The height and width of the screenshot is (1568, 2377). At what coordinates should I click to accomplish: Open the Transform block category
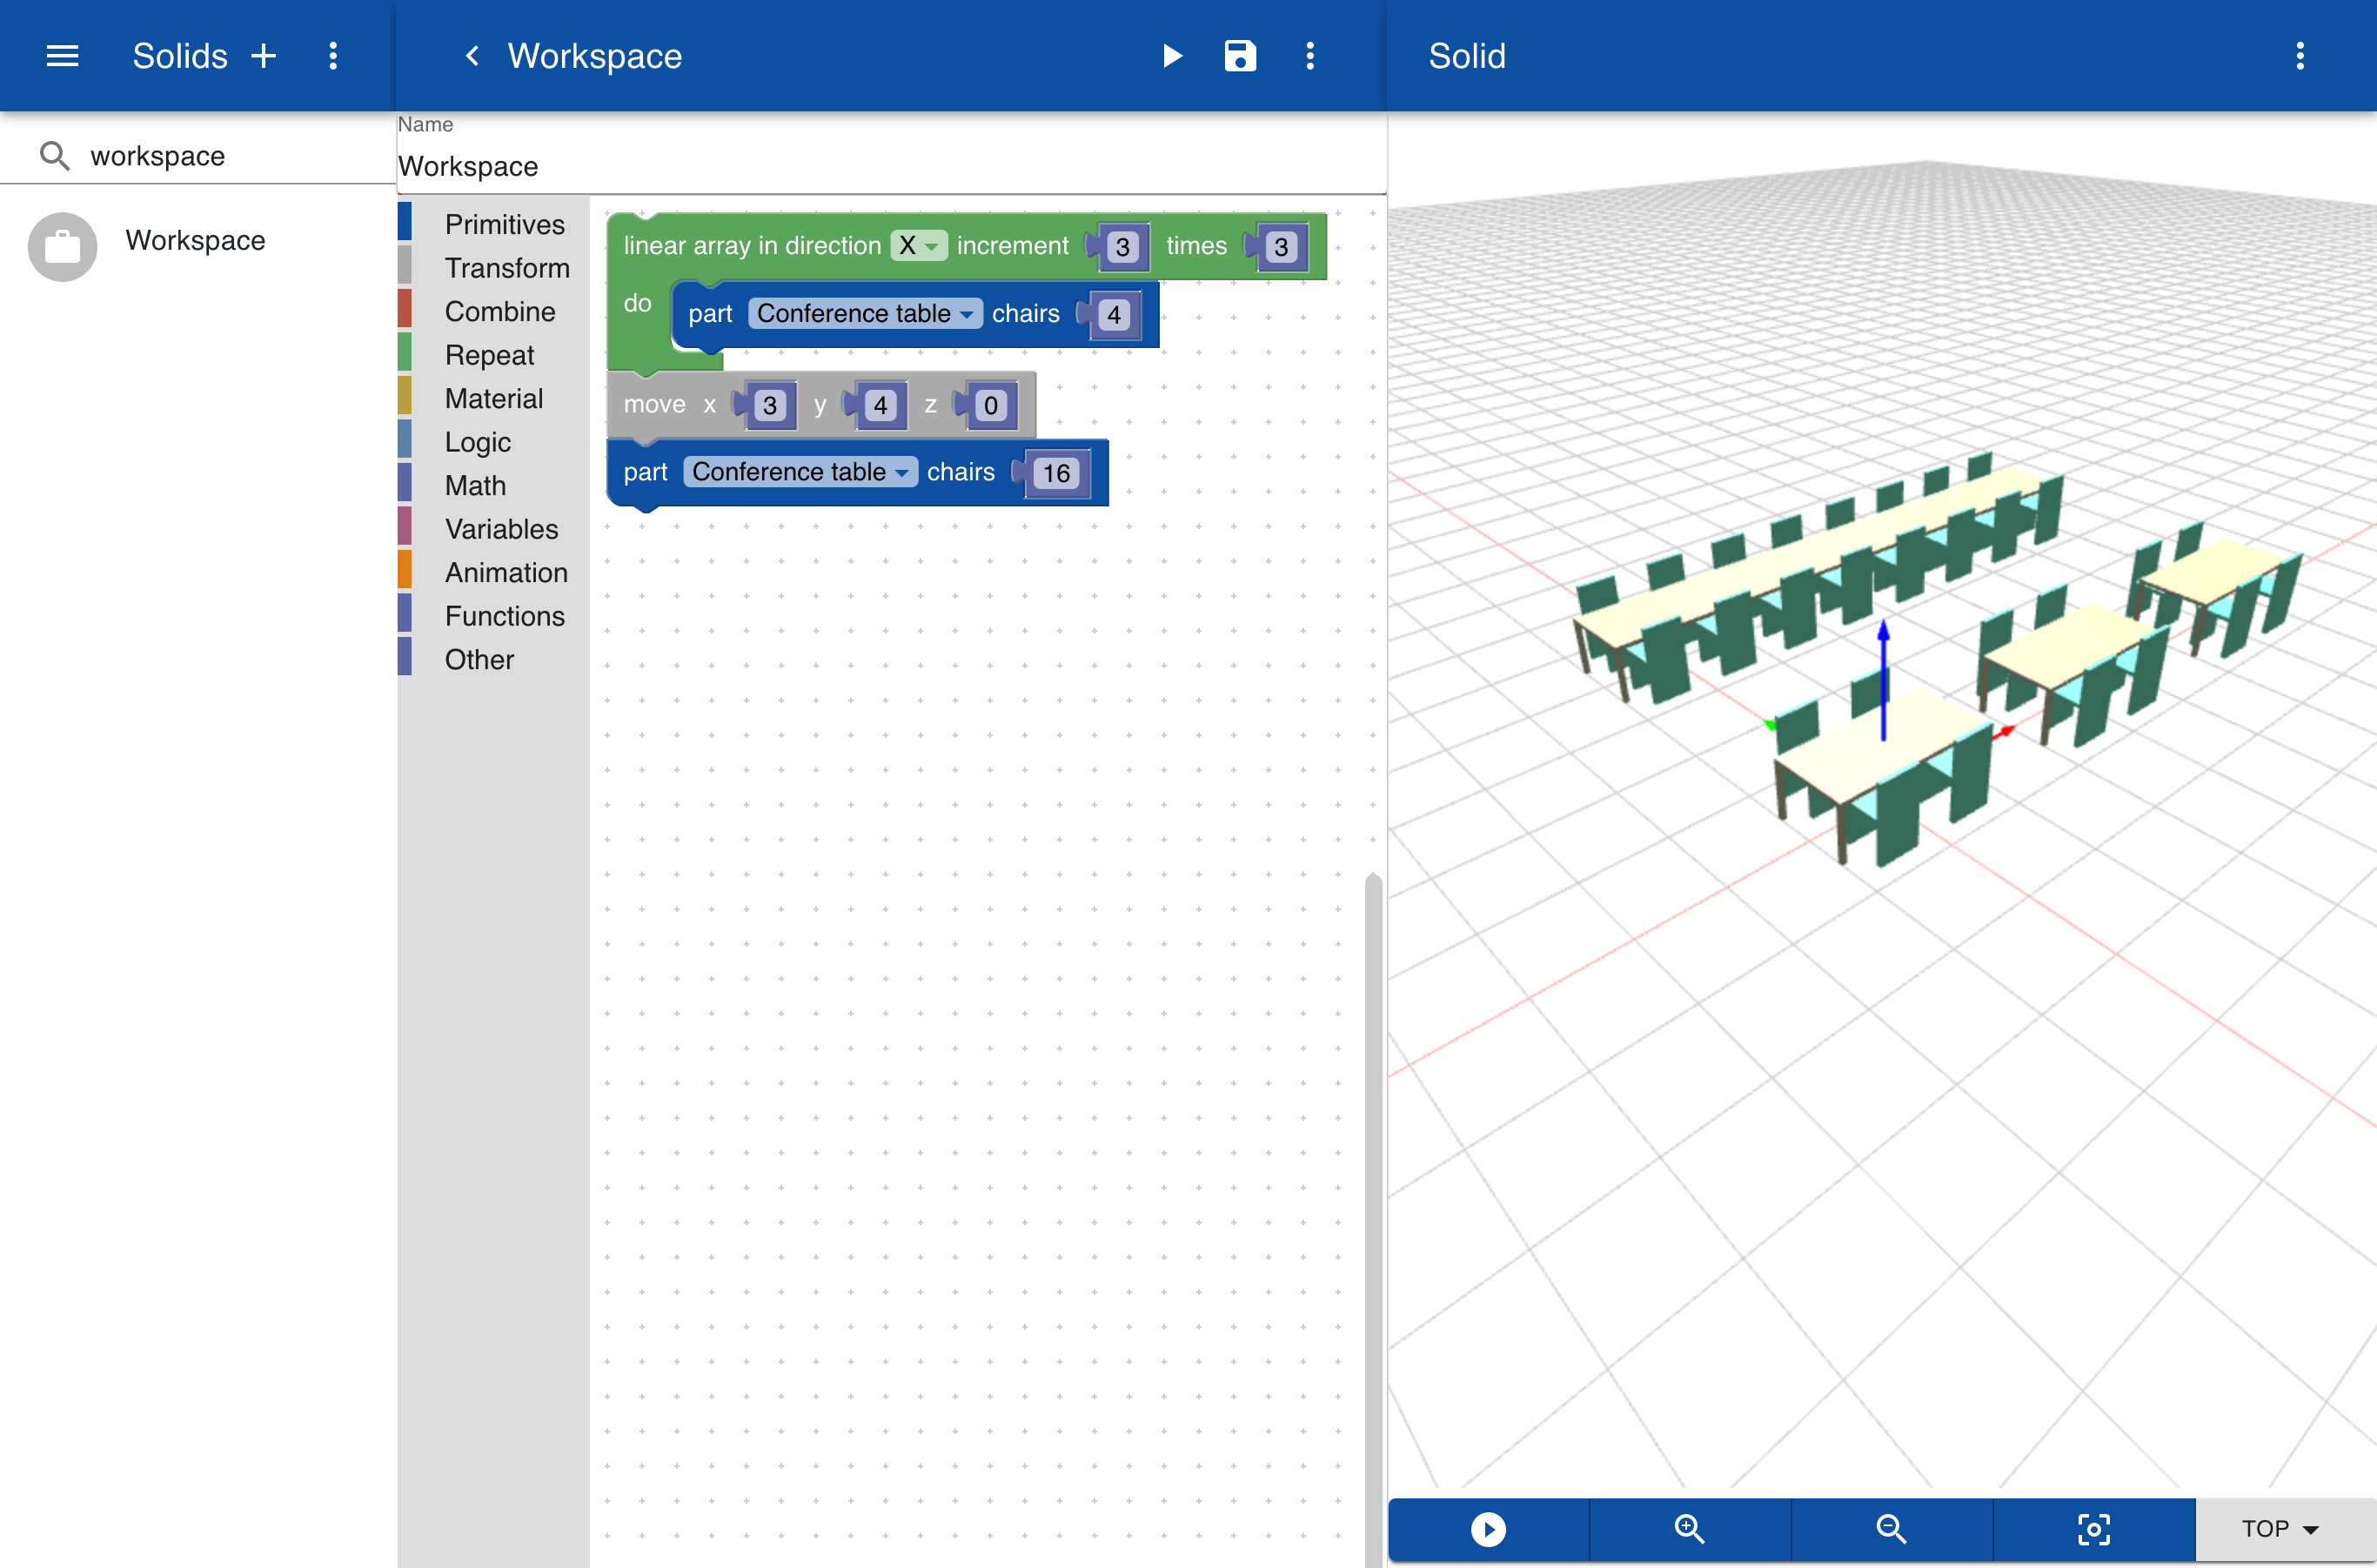pyautogui.click(x=506, y=268)
